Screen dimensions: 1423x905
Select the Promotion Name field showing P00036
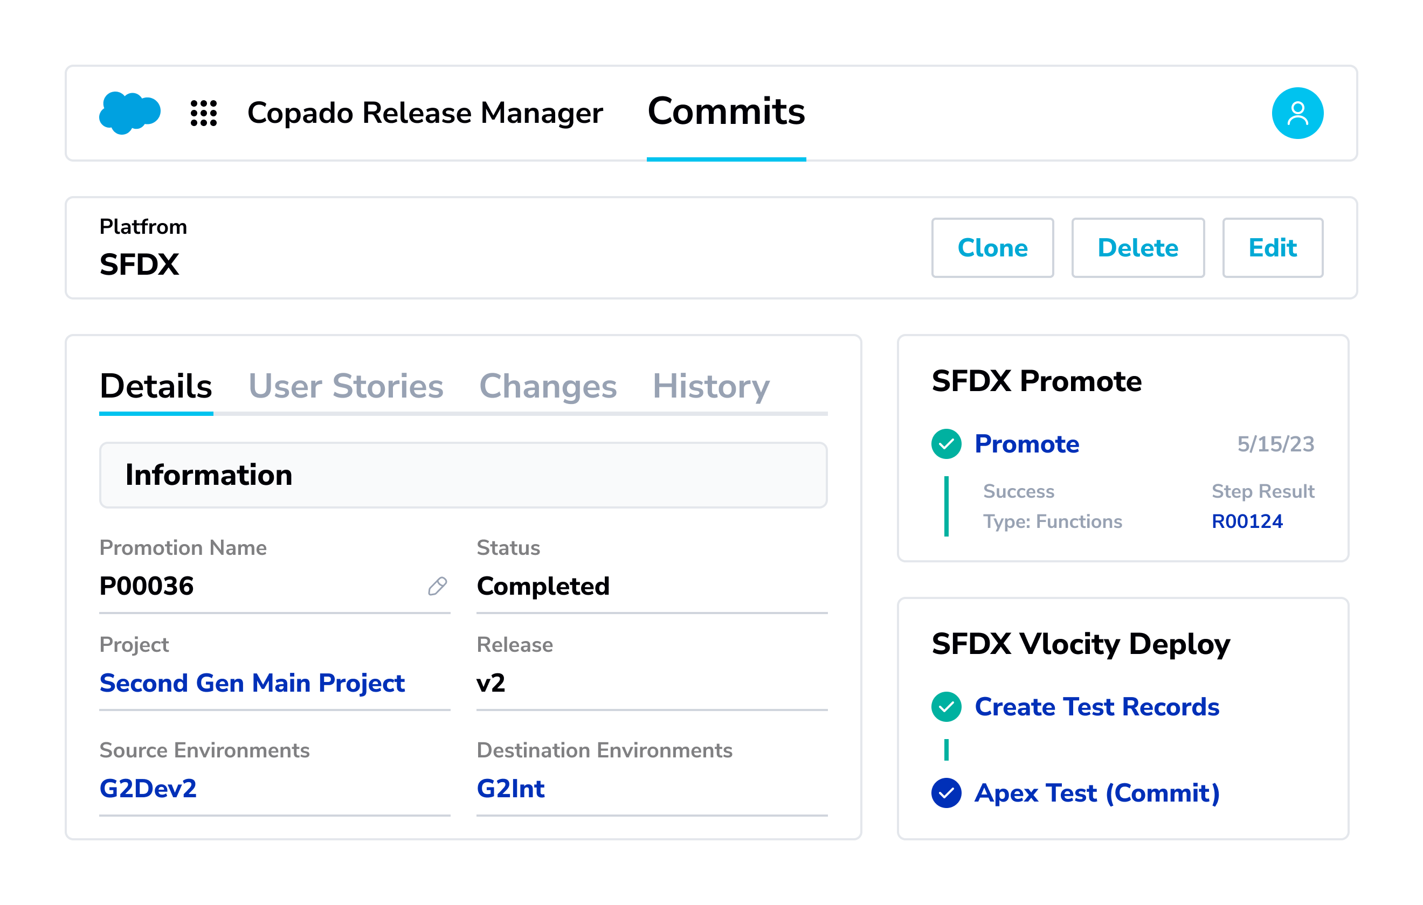click(x=147, y=586)
